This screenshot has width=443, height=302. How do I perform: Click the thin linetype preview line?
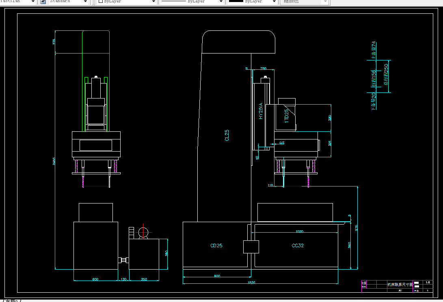pyautogui.click(x=173, y=1)
